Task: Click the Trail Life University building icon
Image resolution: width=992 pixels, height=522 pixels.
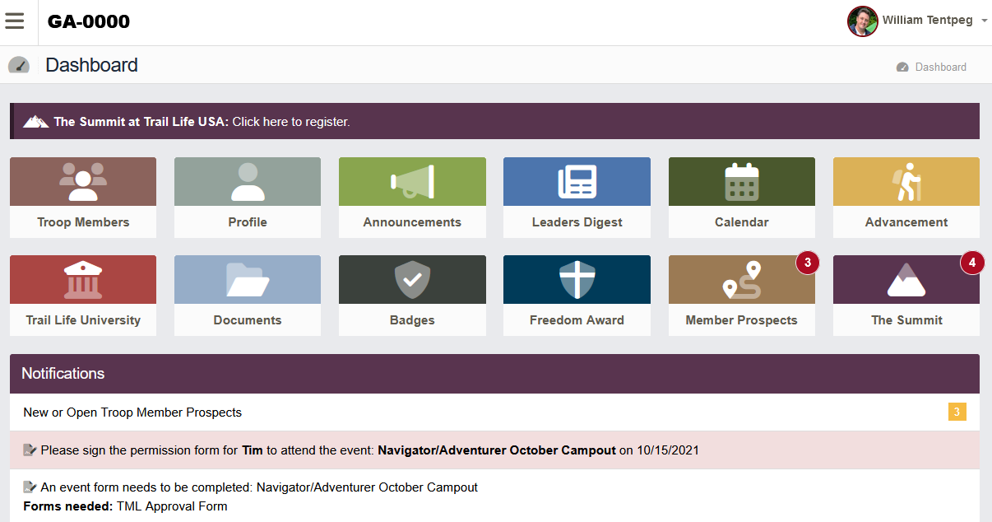Action: pyautogui.click(x=83, y=279)
